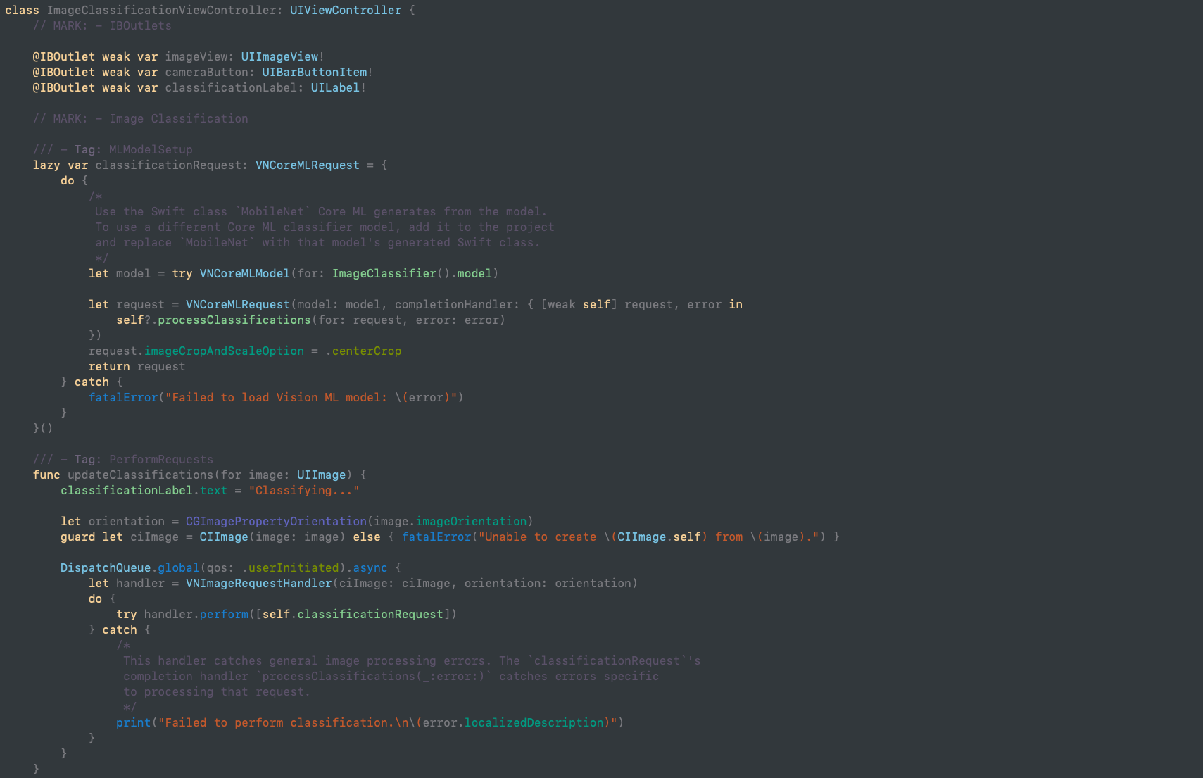Click the updateClassifications function name

(x=141, y=475)
